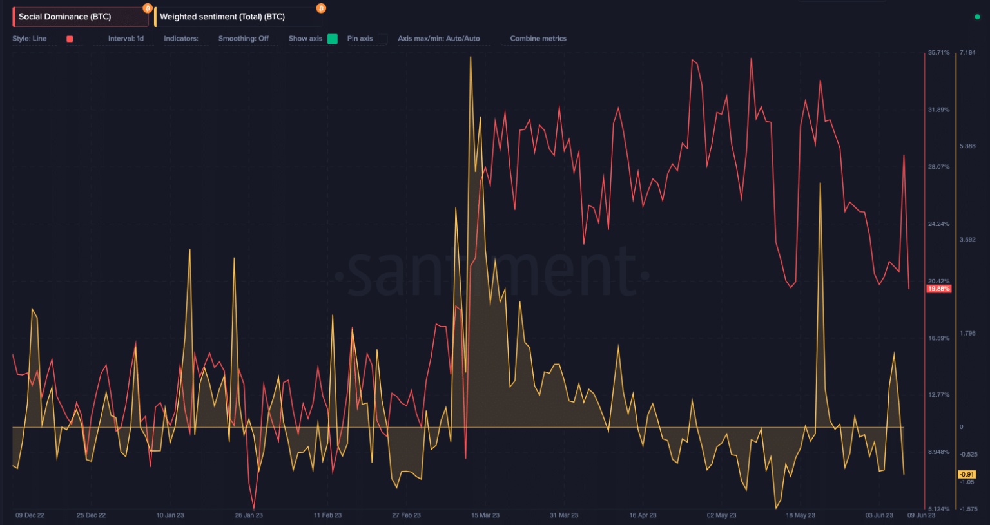Toggle the green Show axis switch
990x525 pixels.
[333, 39]
